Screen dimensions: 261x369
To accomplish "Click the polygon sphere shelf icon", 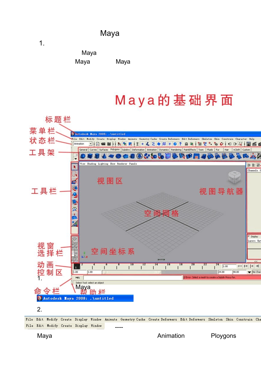I will (83, 156).
